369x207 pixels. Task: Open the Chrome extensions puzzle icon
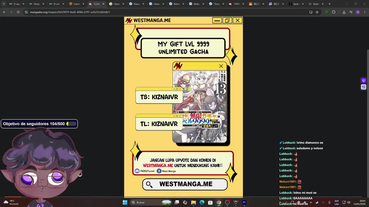[334, 12]
